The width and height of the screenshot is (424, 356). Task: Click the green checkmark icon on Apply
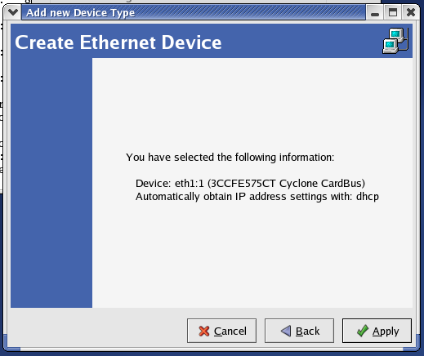(363, 331)
